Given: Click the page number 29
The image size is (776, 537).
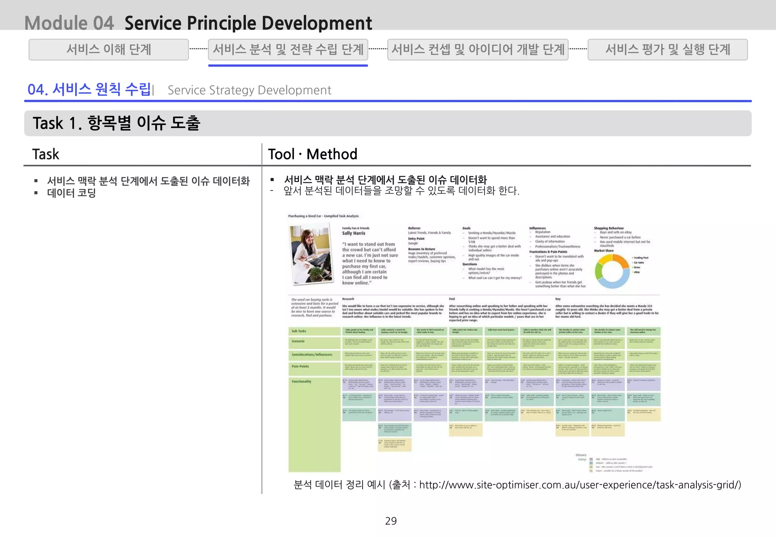Looking at the screenshot, I should pos(391,521).
